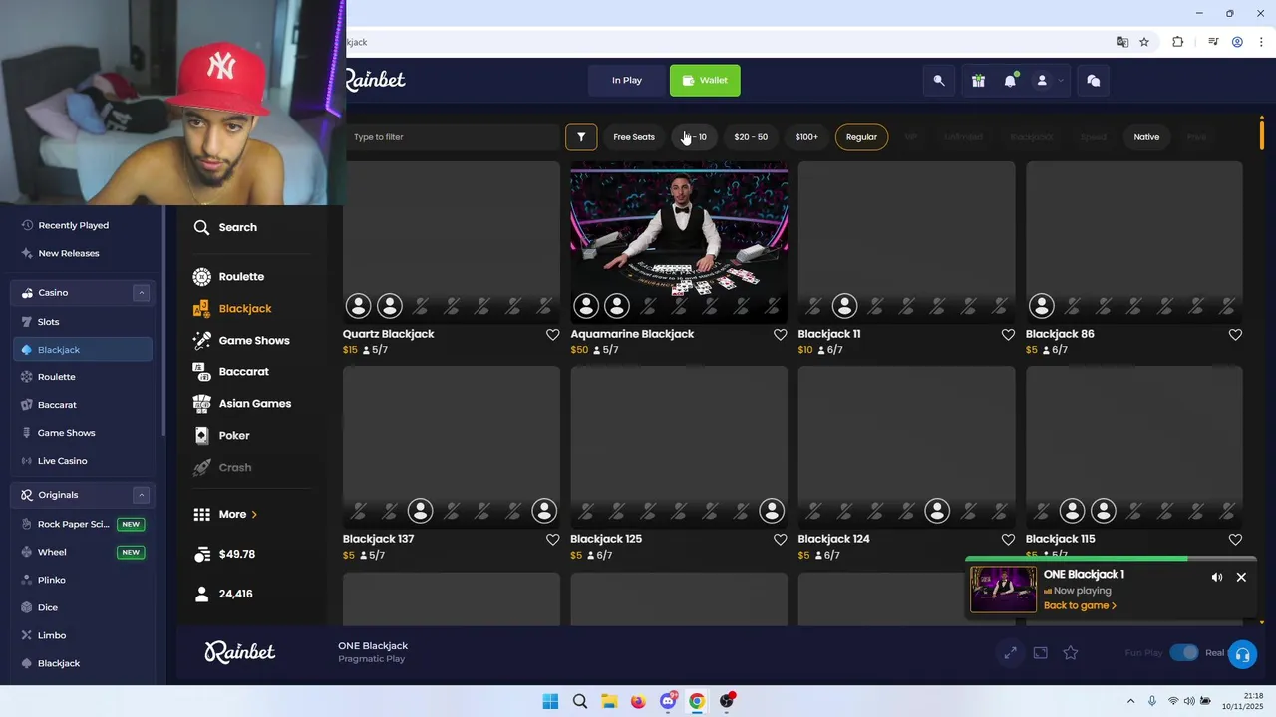
Task: Click the funnel filter icon button
Action: [x=581, y=137]
